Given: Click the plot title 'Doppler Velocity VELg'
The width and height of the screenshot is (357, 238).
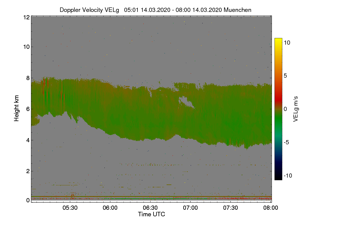Looking at the screenshot, I should 90,10.
